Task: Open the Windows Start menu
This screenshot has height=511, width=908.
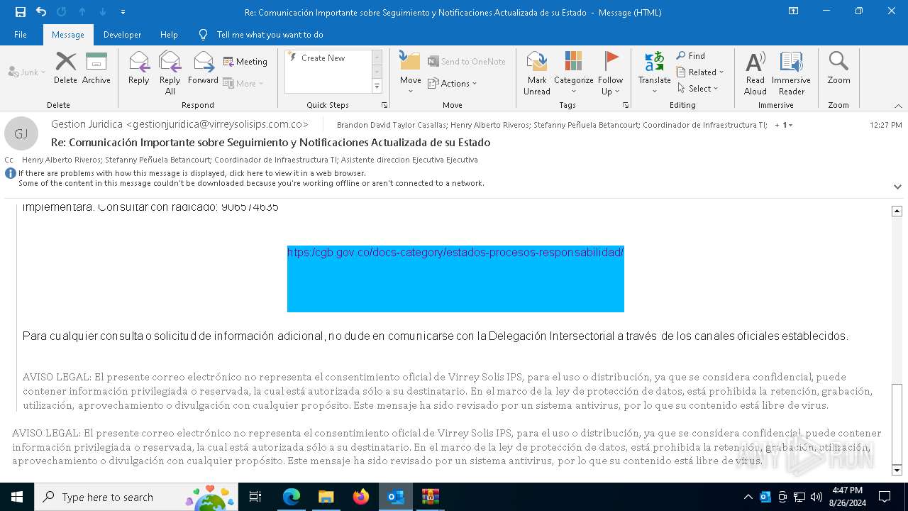Action: click(x=17, y=497)
